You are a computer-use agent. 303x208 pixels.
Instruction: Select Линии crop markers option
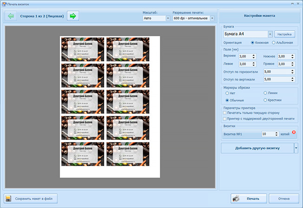click(265, 93)
